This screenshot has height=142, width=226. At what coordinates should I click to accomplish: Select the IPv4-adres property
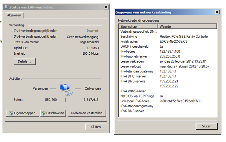click(128, 52)
